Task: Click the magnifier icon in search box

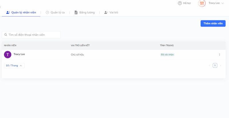Action: 5,35
